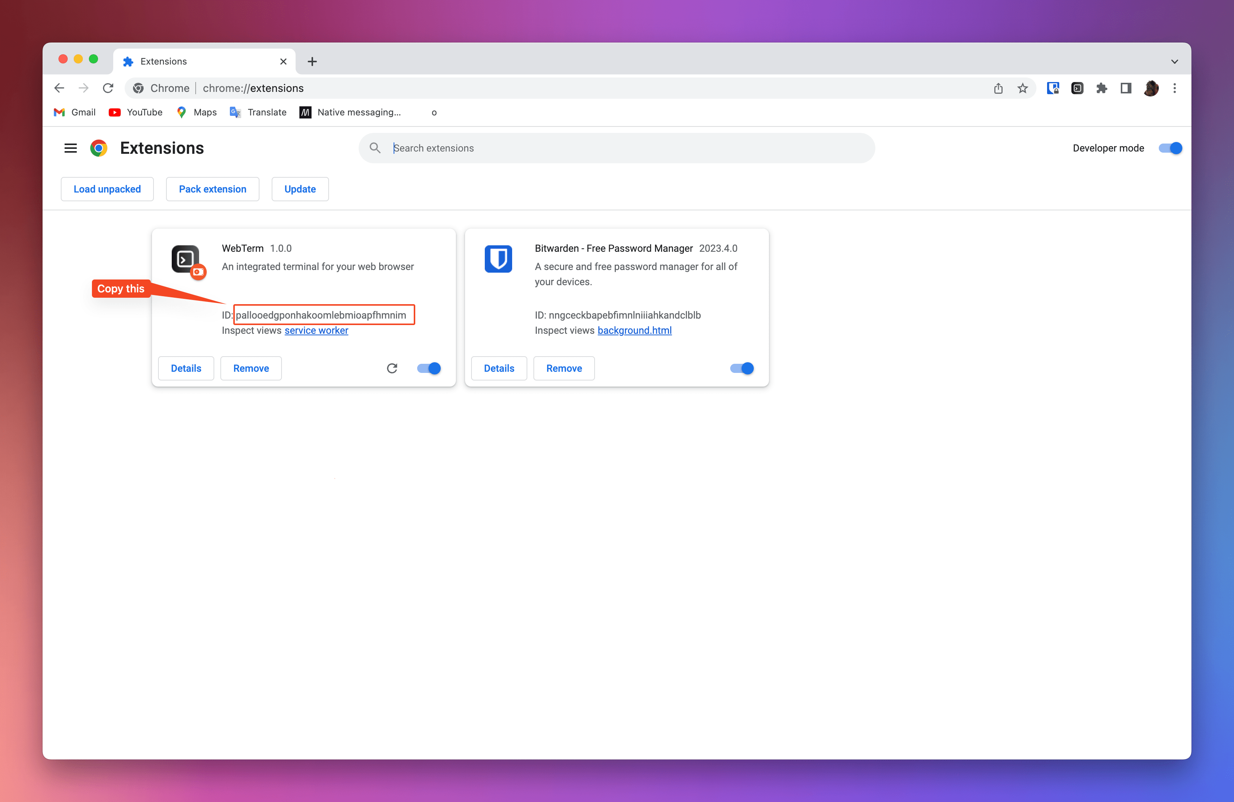Open the Gmail bookmark
The width and height of the screenshot is (1234, 802).
75,112
